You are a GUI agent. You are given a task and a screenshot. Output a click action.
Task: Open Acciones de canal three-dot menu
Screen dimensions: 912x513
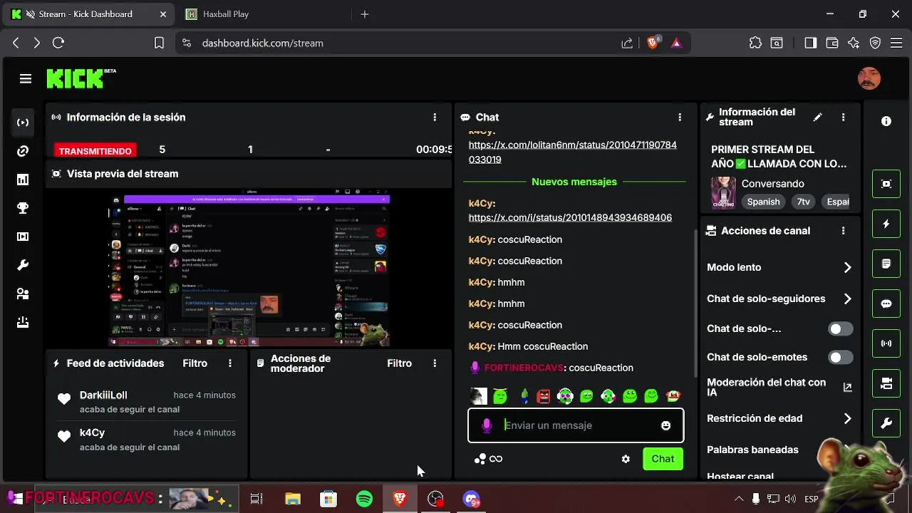(843, 231)
